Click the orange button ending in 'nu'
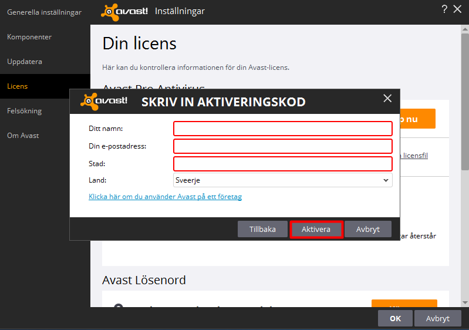Screen dimensions: 469x330 point(417,119)
